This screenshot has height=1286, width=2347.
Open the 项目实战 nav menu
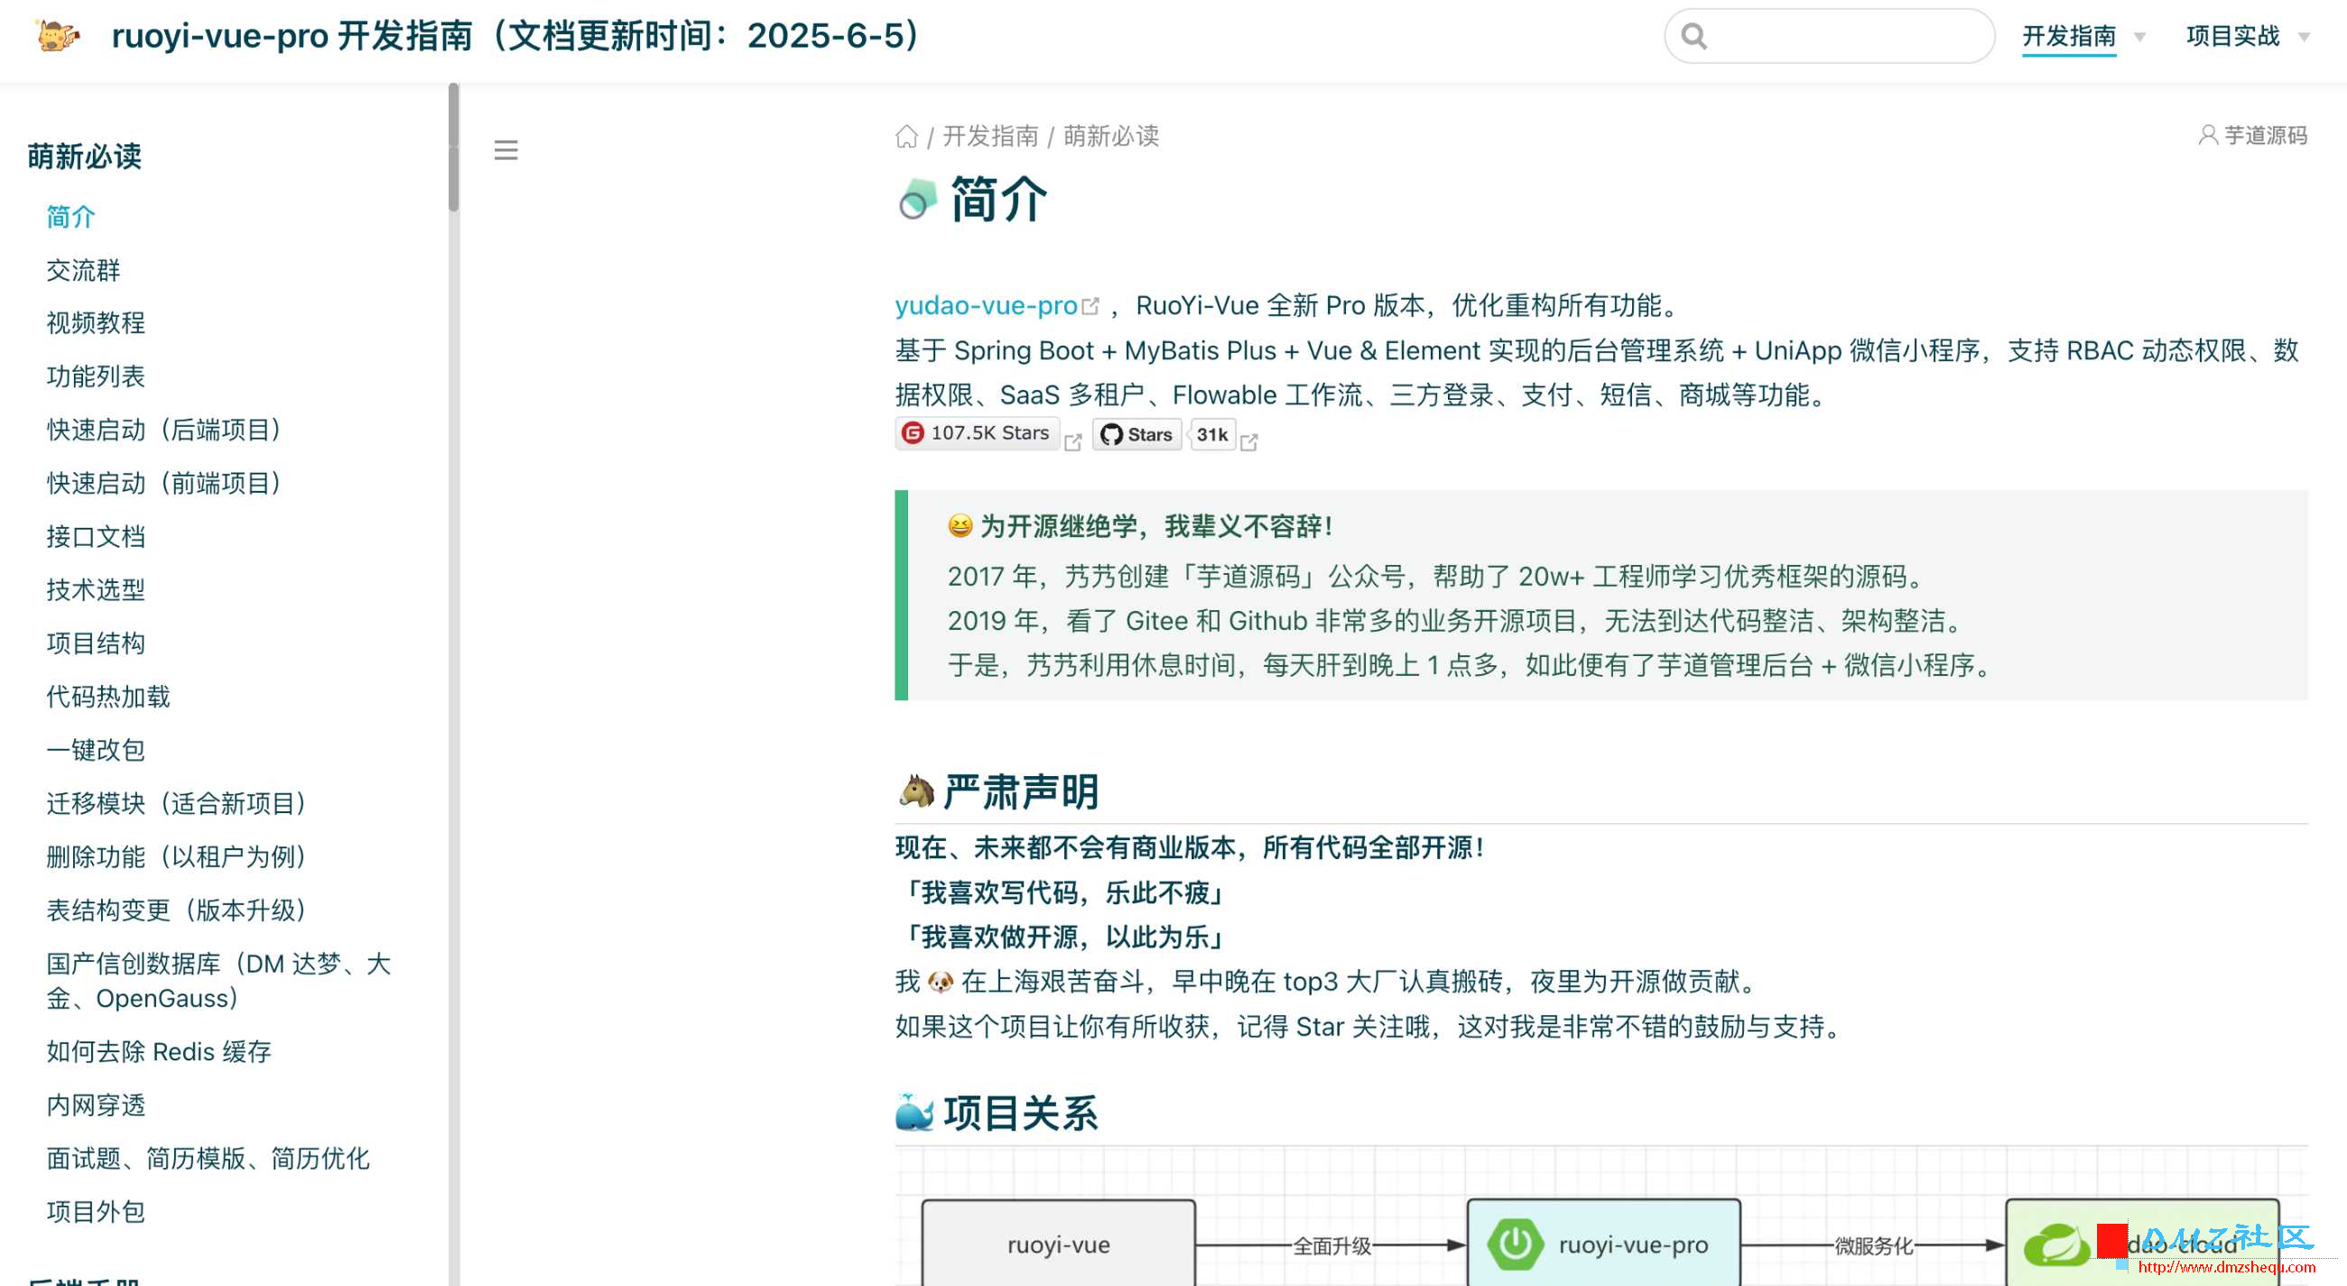(x=2232, y=36)
